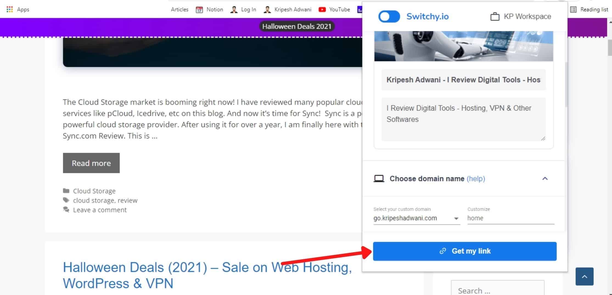Open the Notion bookmark calendar icon
Image resolution: width=612 pixels, height=295 pixels.
pyautogui.click(x=199, y=10)
